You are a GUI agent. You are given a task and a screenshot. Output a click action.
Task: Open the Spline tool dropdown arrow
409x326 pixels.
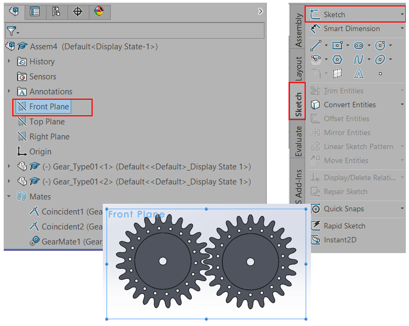(369, 60)
